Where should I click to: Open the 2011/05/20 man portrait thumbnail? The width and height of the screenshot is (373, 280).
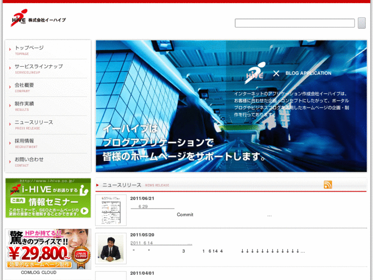(x=111, y=248)
